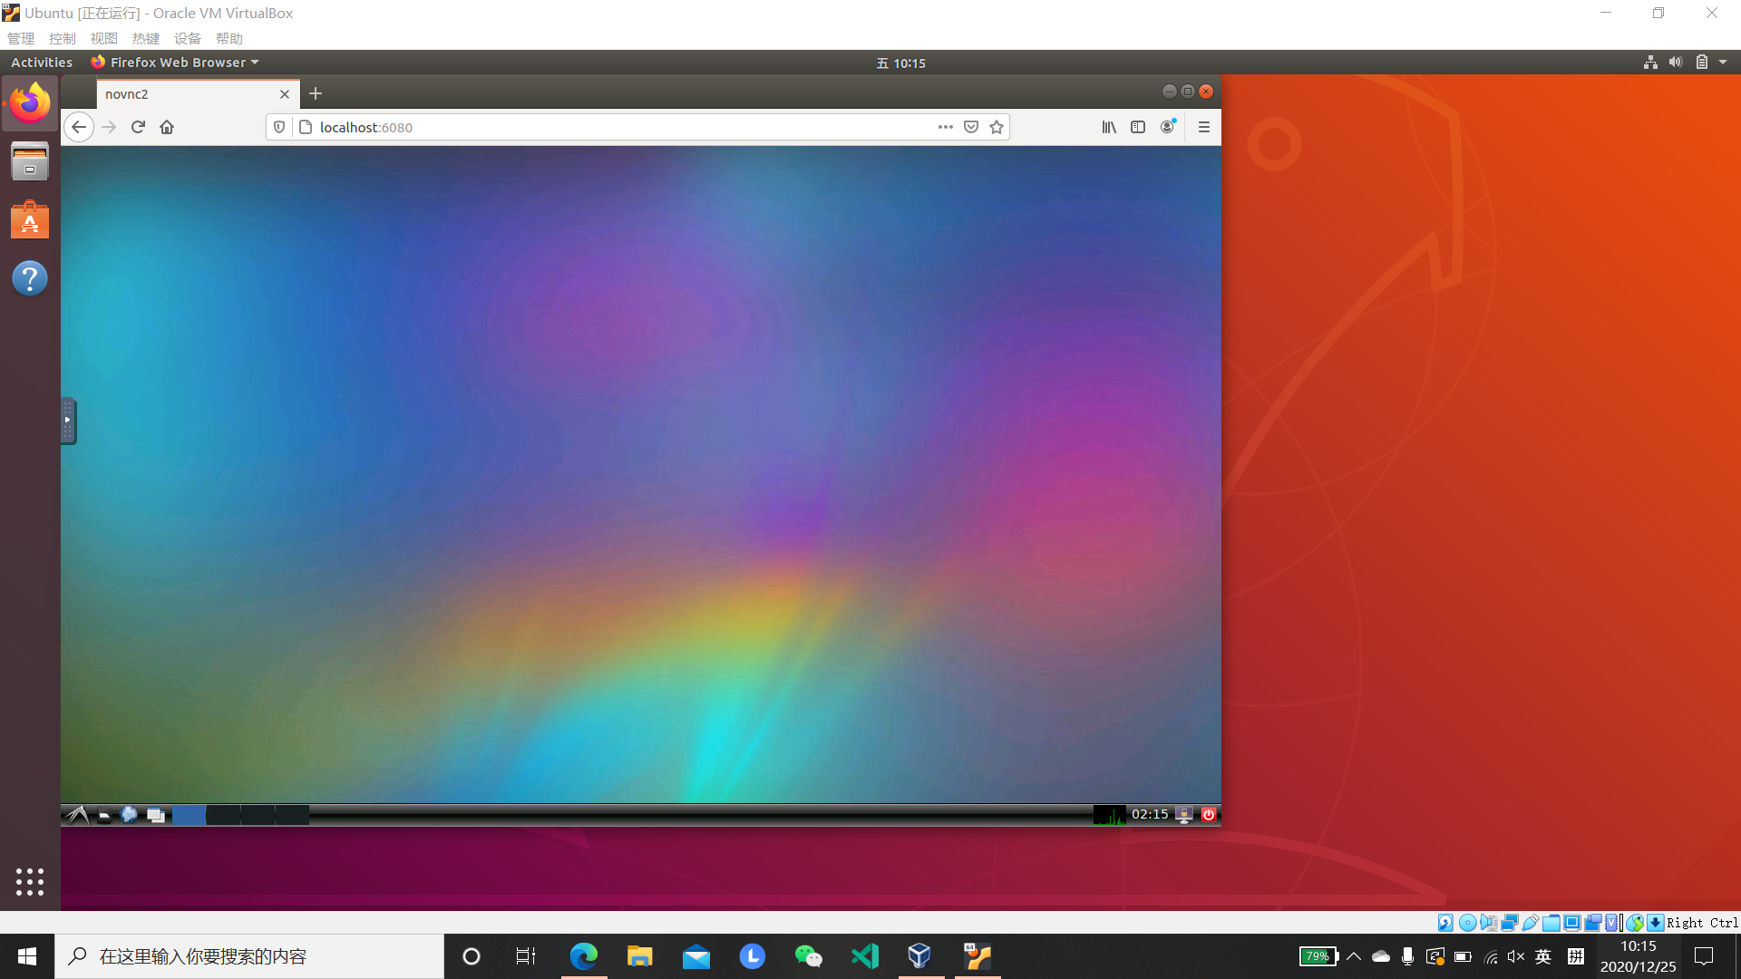Open the Firefox hamburger menu
1741x979 pixels.
1204,127
